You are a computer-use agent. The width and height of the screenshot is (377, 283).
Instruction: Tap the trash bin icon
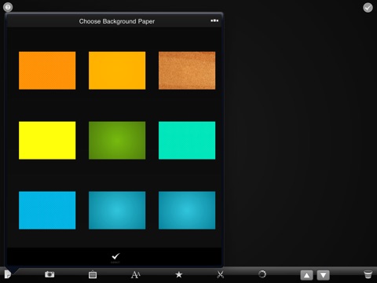click(x=368, y=274)
